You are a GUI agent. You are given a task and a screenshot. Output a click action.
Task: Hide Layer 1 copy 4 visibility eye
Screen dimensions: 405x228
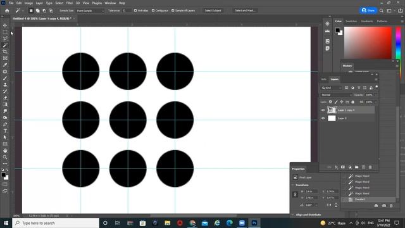tap(323, 110)
